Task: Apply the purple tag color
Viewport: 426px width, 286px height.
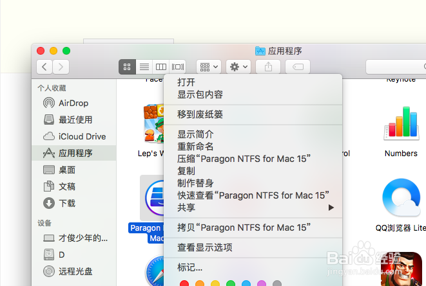Action: tap(262, 283)
